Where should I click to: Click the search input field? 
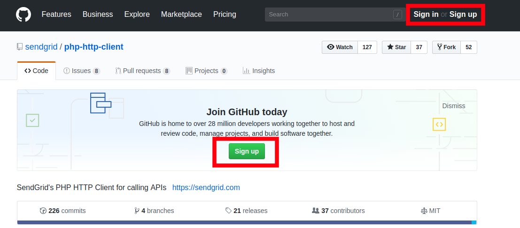[x=329, y=15]
